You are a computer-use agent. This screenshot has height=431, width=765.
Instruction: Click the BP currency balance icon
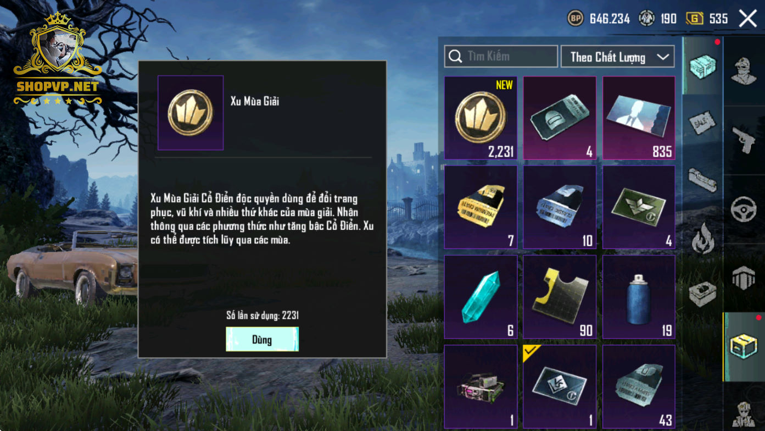coord(575,19)
